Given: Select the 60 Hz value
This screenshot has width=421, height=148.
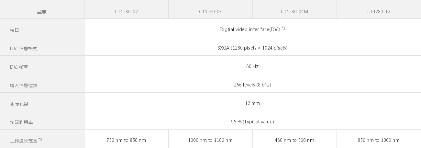Looking at the screenshot, I should [x=252, y=66].
